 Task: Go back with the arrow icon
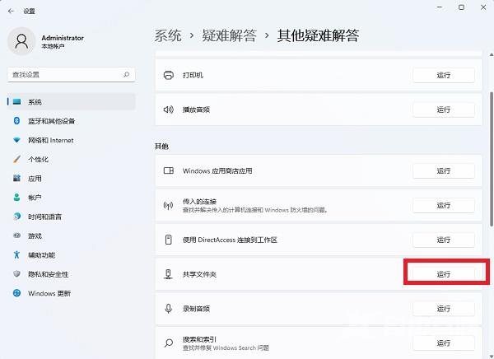coord(11,11)
